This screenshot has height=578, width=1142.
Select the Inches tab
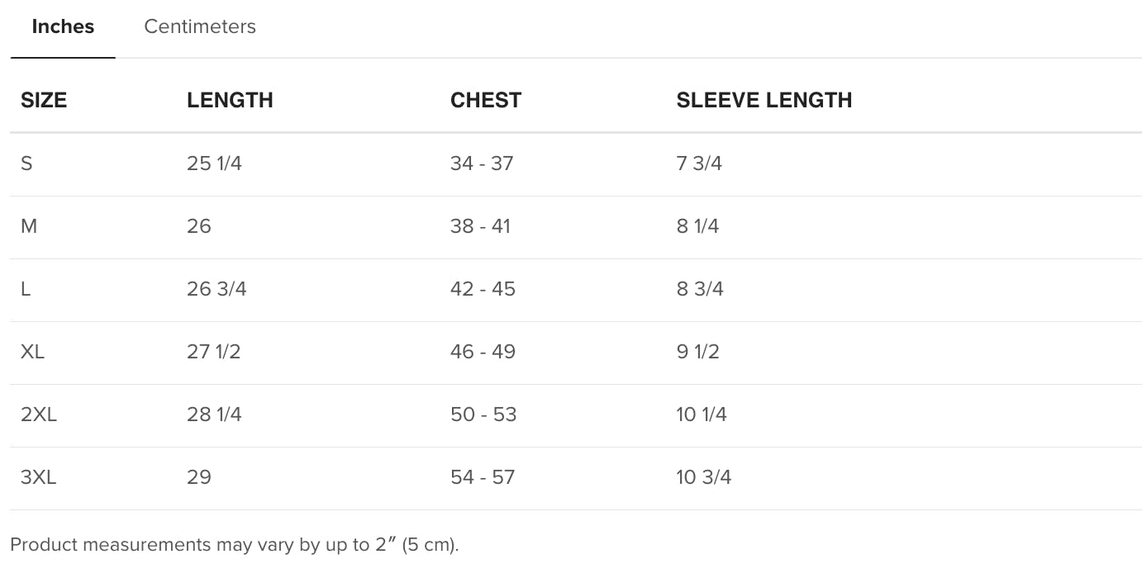pyautogui.click(x=63, y=26)
